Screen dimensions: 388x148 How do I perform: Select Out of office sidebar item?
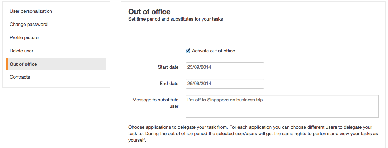[56, 64]
